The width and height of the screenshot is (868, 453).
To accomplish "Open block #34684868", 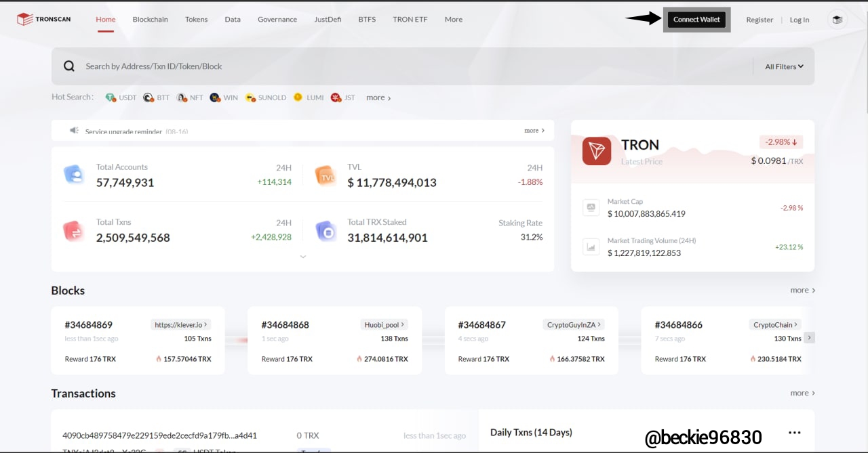I will pos(285,325).
